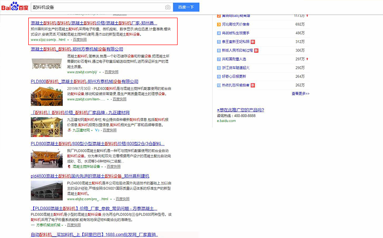Open 查看更多>> link under trending list
The height and width of the screenshot is (238, 383).
tap(300, 94)
